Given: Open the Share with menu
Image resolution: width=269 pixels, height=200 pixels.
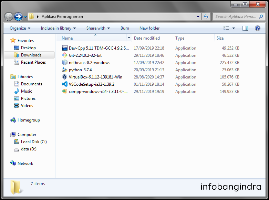Looking at the screenshot, I should point(98,28).
